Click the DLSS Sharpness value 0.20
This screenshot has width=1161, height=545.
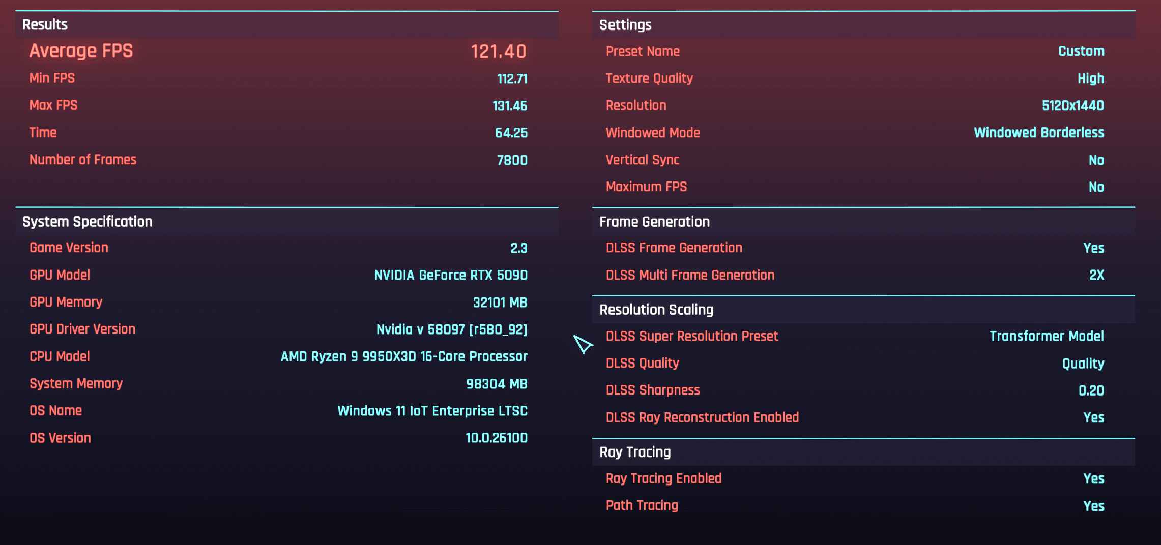[1091, 390]
